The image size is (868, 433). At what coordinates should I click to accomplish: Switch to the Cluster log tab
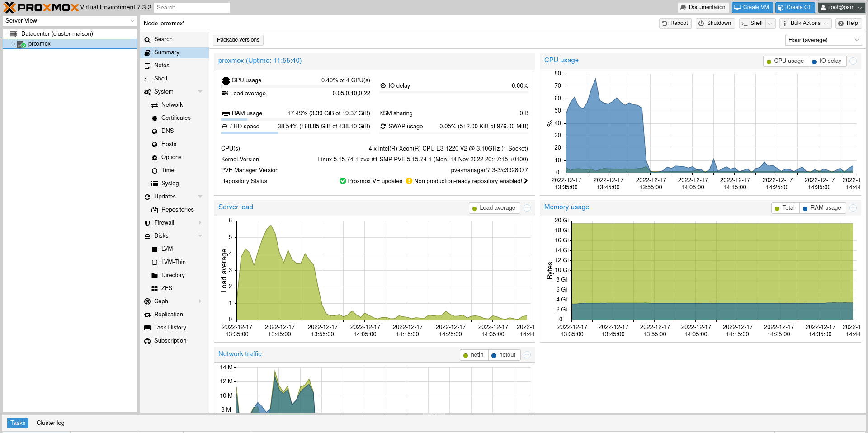(51, 423)
